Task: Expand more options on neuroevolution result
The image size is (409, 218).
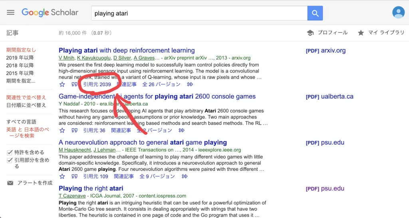Action: [x=185, y=176]
